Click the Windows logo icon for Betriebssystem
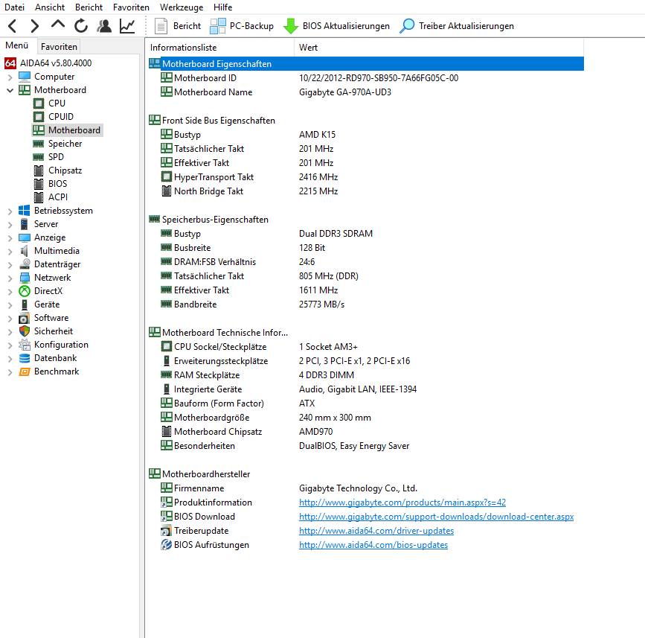Screen dimensions: 645x638 click(25, 211)
